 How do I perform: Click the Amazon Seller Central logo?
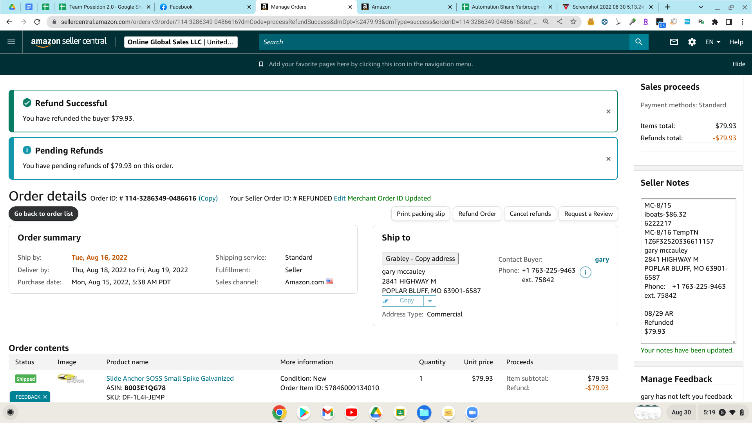point(69,42)
